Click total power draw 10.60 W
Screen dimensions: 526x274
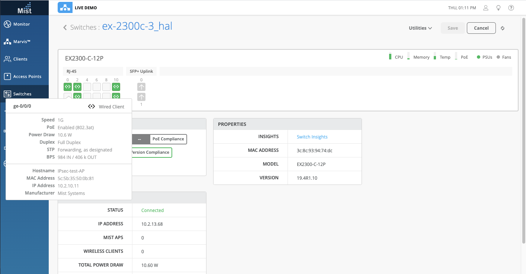point(150,265)
